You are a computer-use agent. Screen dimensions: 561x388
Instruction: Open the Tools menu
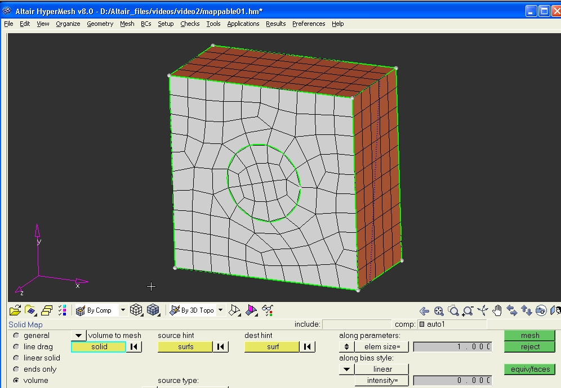point(213,24)
